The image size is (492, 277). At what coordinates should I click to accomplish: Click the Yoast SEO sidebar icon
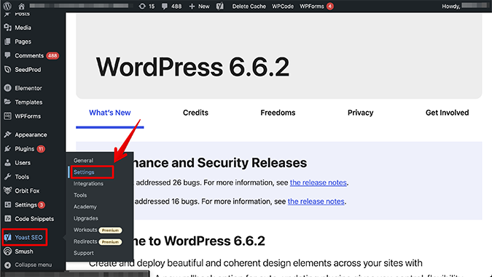tap(7, 237)
